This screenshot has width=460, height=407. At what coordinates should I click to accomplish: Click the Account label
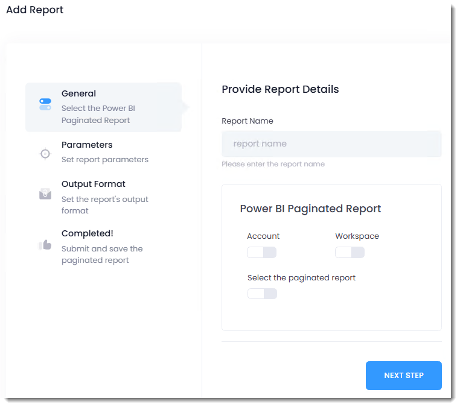[x=263, y=236]
